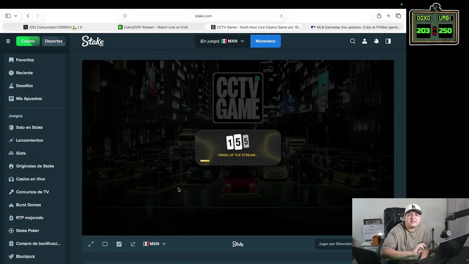The width and height of the screenshot is (469, 264).
Task: Expand the Safari sidebar dropdown arrow
Action: pos(16,16)
